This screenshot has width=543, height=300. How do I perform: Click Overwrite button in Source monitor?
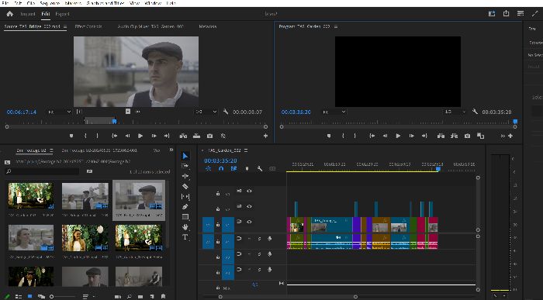pyautogui.click(x=197, y=136)
